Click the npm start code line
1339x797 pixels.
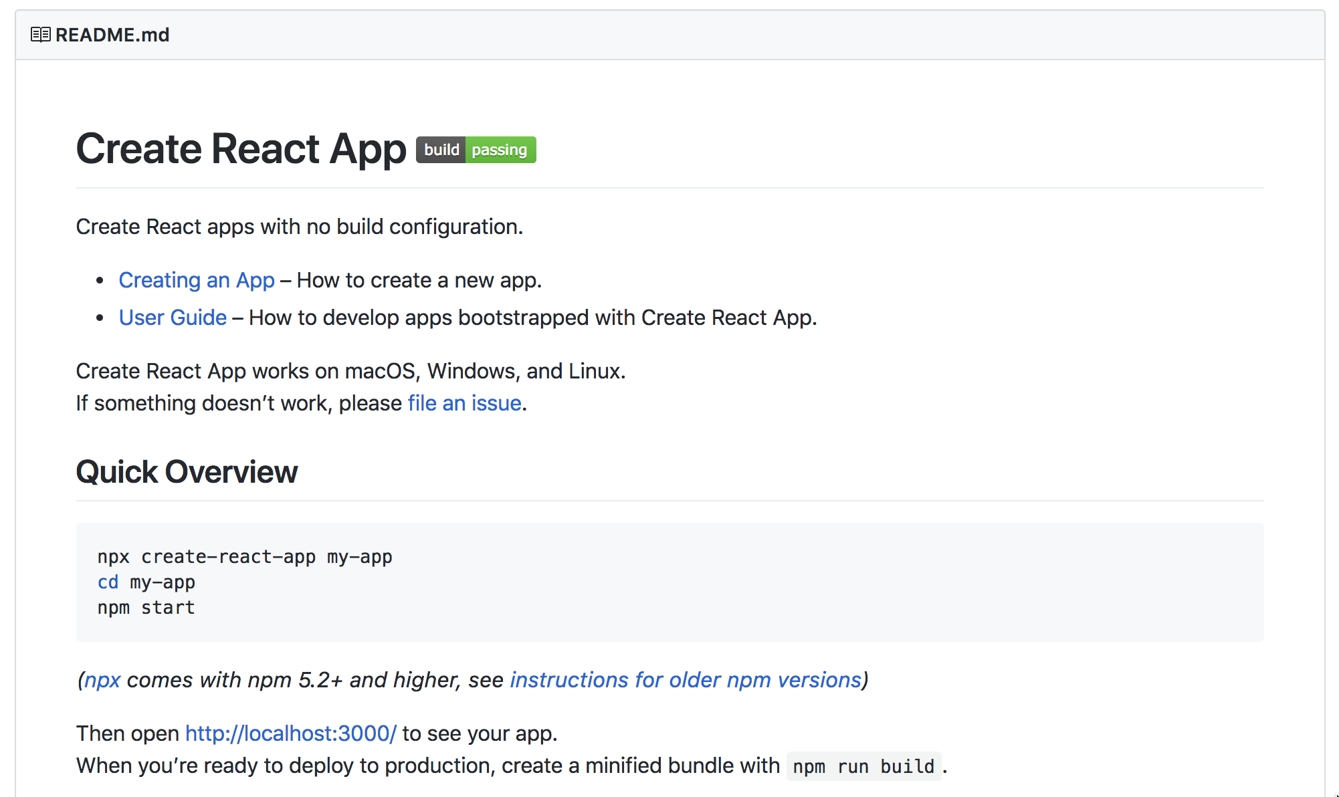coord(146,608)
